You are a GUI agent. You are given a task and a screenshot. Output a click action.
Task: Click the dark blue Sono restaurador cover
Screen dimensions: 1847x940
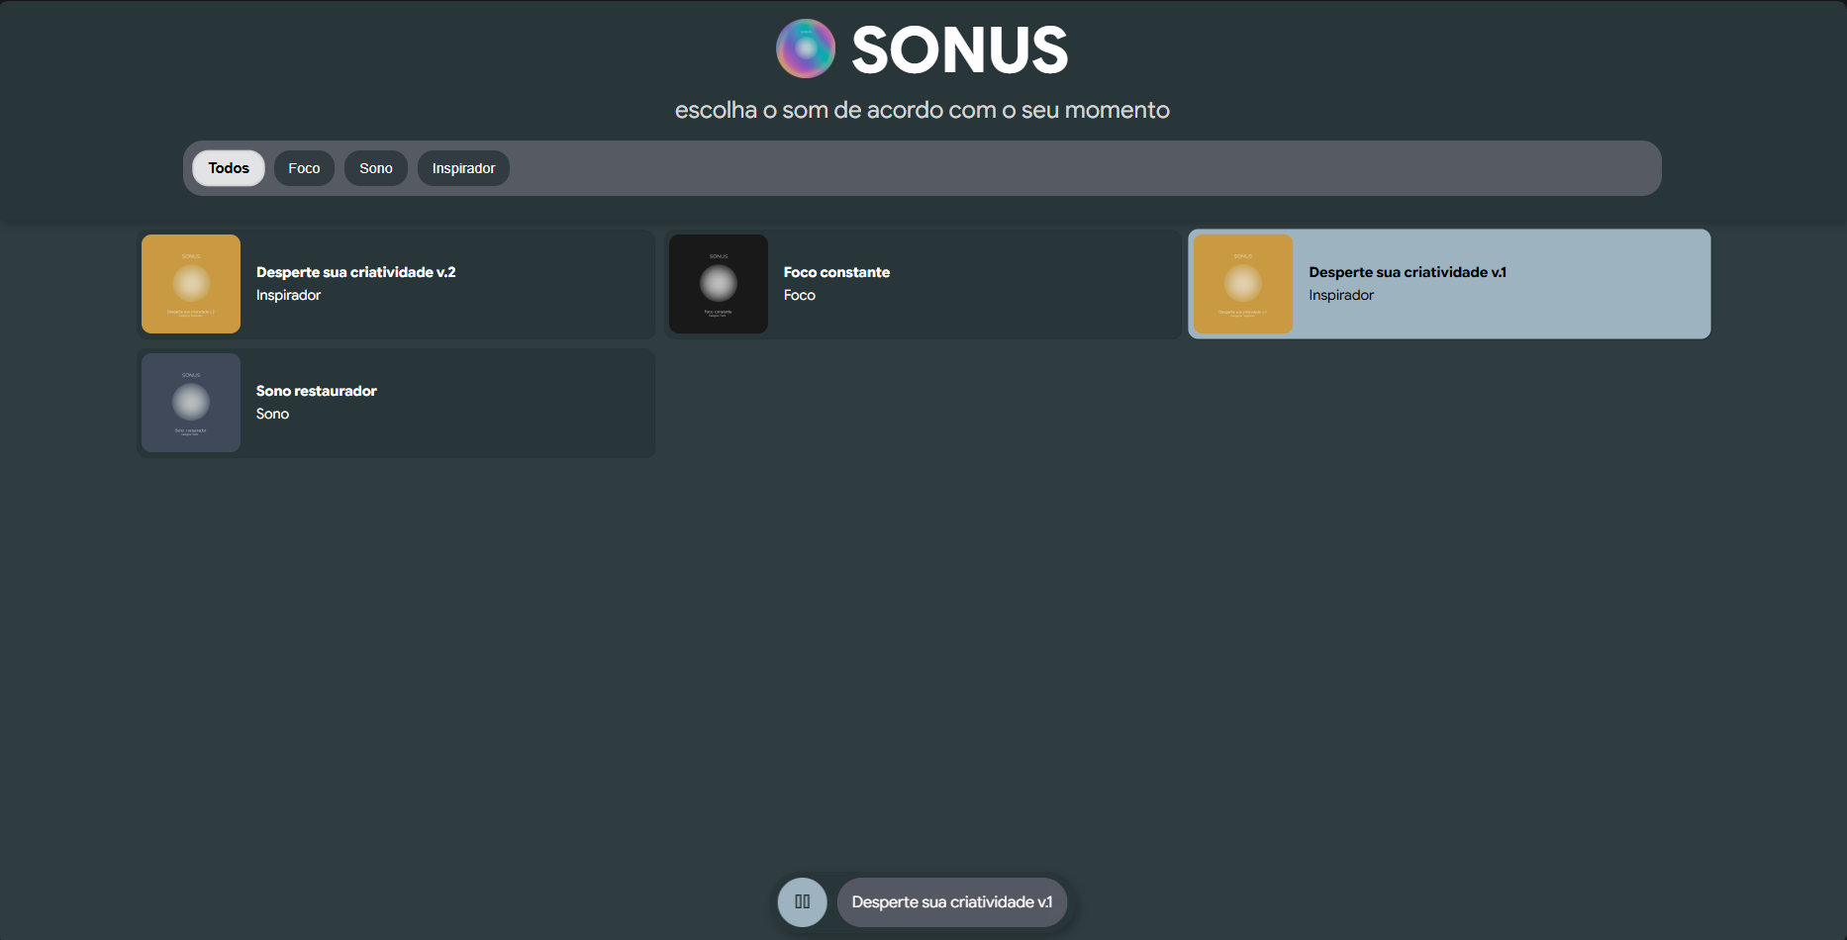[x=191, y=403]
